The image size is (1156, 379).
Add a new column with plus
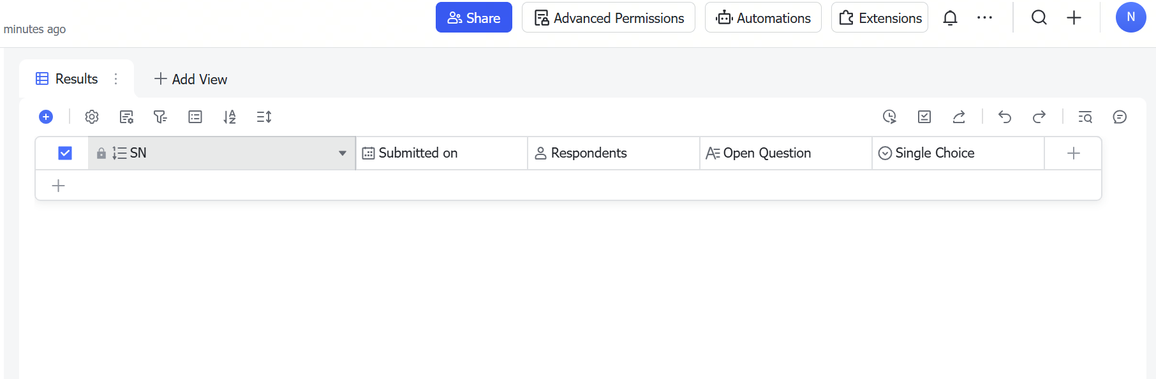coord(1074,153)
